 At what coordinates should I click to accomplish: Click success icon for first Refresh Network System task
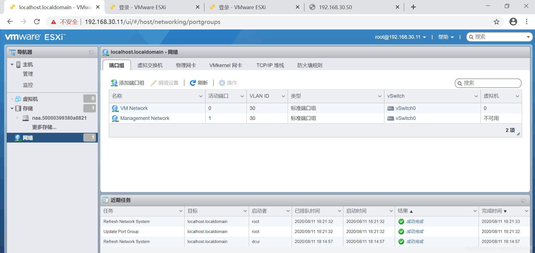[401, 222]
